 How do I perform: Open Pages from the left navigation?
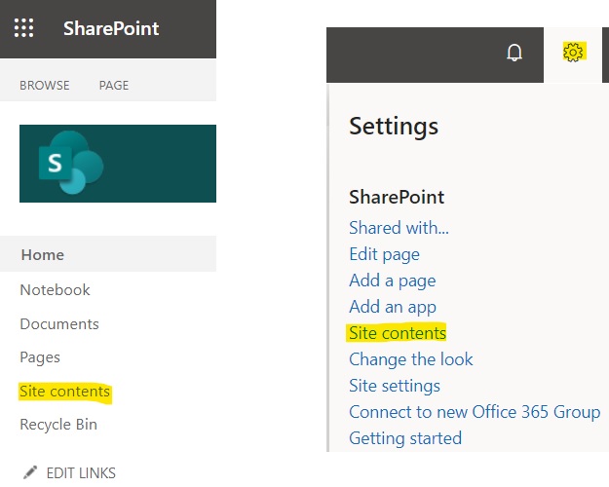click(40, 357)
